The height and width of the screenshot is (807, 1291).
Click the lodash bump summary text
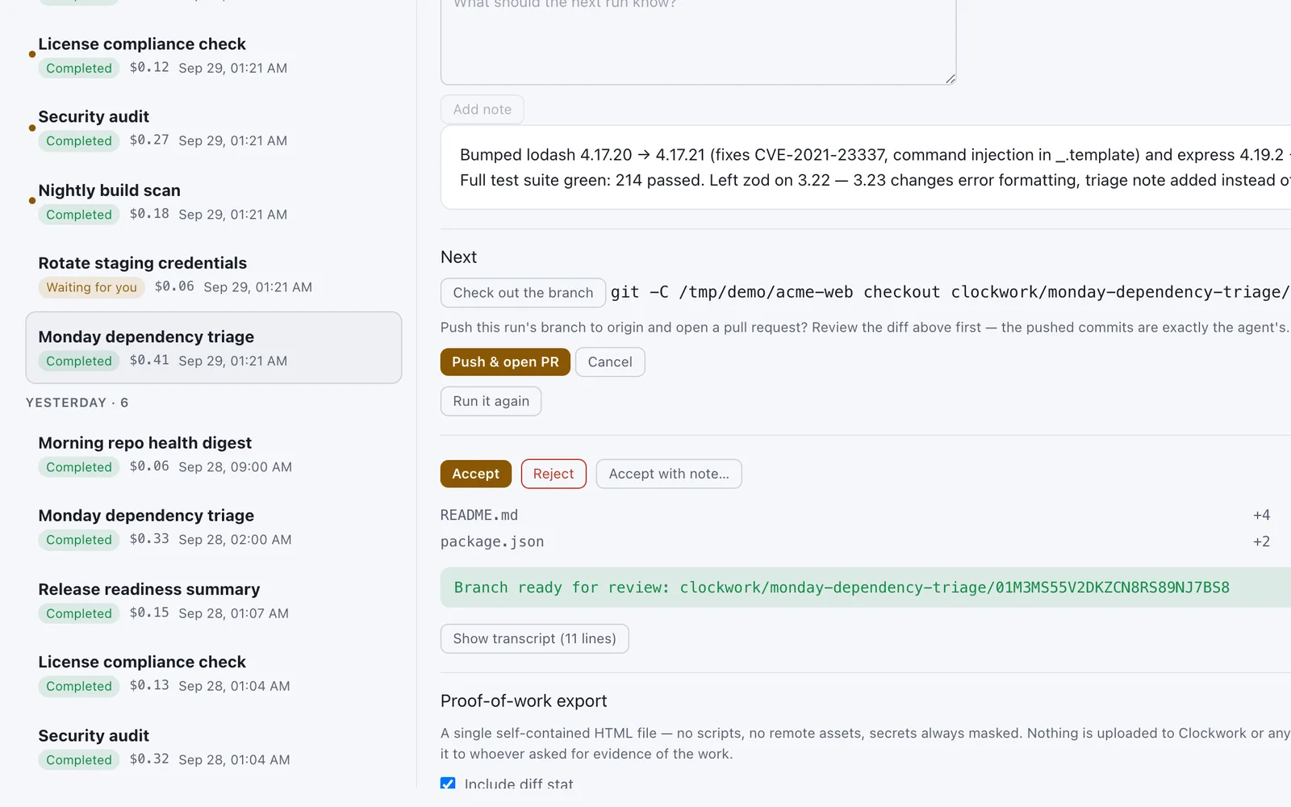coord(875,167)
